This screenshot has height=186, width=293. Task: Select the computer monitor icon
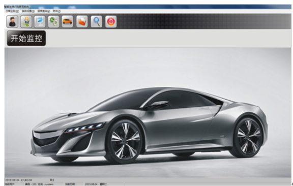click(40, 21)
